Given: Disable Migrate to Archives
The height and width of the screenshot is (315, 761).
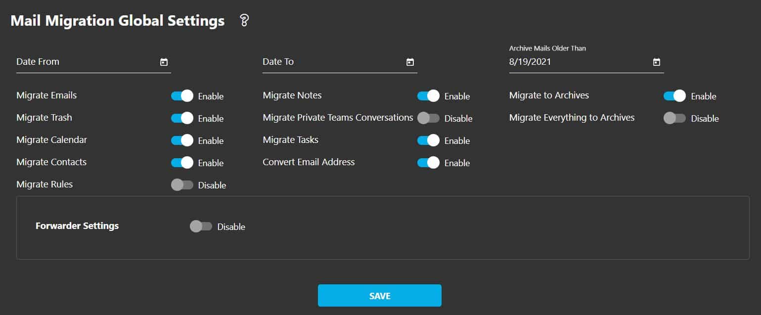Looking at the screenshot, I should (x=674, y=96).
